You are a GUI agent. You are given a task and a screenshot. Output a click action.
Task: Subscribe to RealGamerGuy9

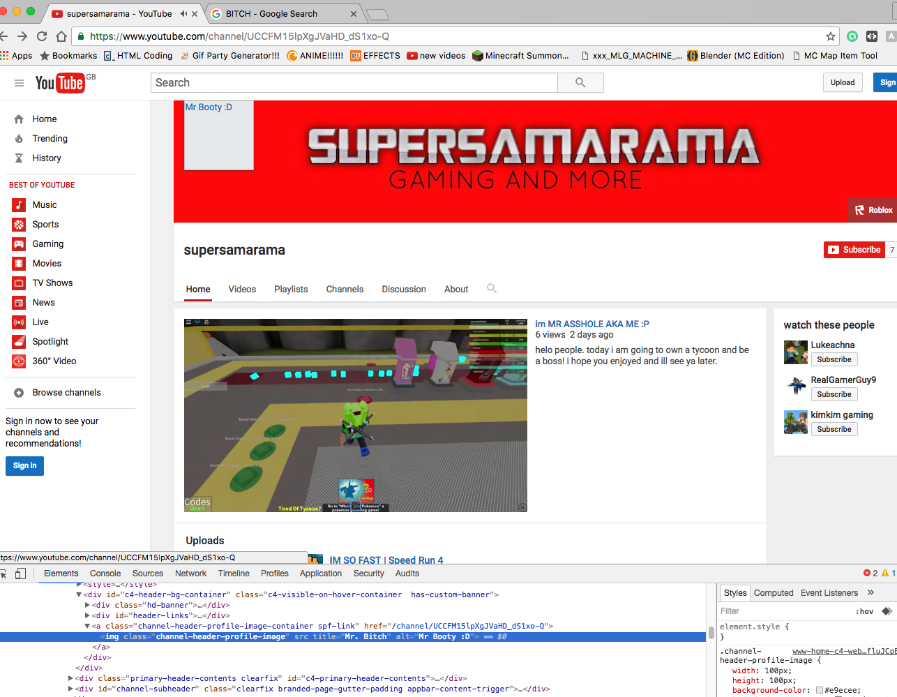[x=834, y=395]
